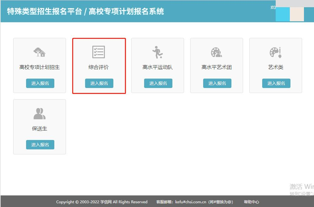Click the running athlete icon for 高水平运动队
The width and height of the screenshot is (314, 207).
[x=158, y=52]
